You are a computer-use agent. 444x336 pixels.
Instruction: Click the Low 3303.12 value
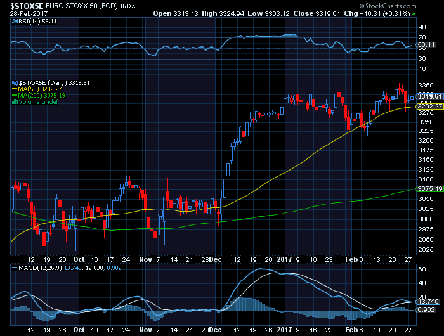268,13
